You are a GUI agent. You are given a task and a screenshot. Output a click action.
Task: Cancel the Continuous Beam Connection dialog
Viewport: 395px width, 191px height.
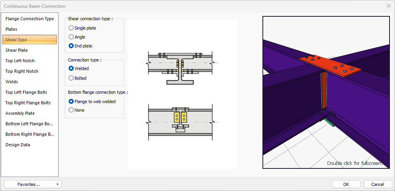pos(377,184)
